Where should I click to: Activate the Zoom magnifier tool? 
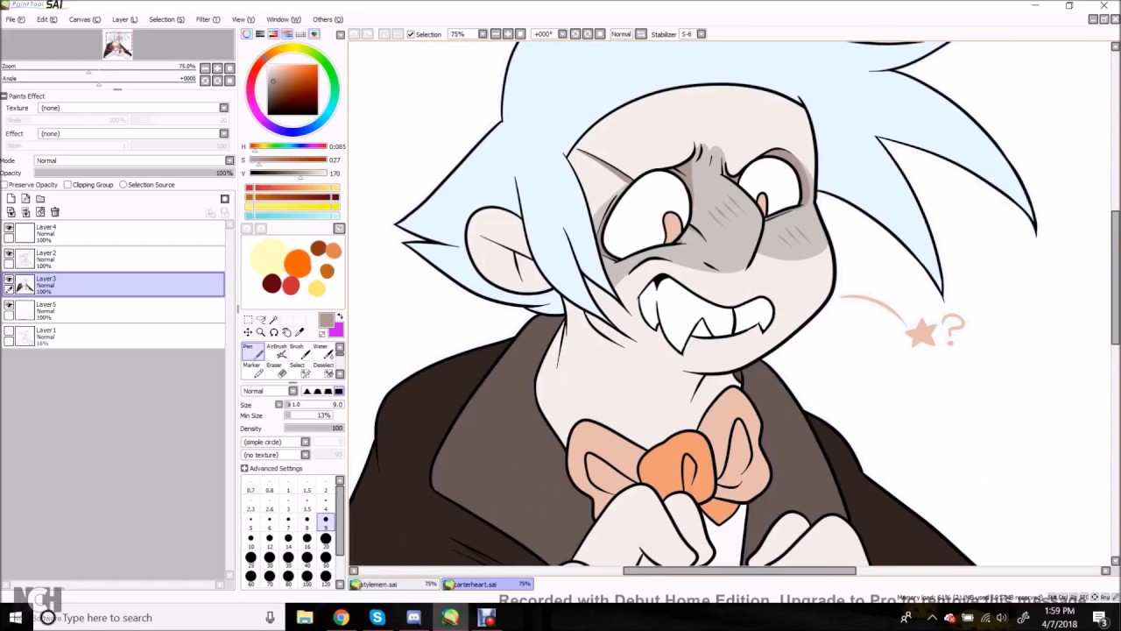[x=261, y=332]
